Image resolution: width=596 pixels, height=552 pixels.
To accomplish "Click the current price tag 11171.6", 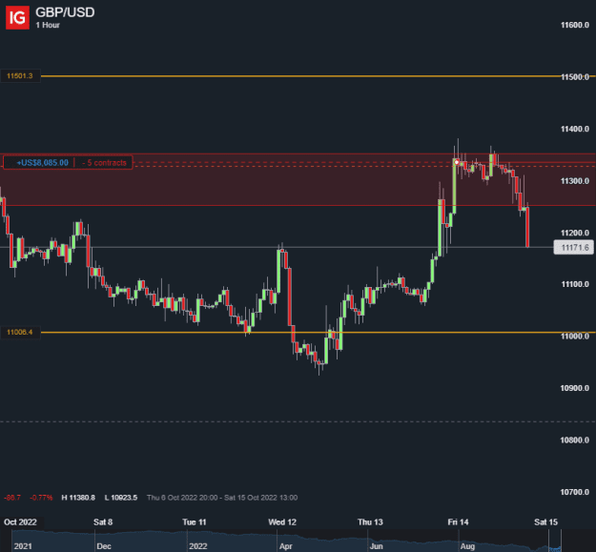I will click(573, 248).
